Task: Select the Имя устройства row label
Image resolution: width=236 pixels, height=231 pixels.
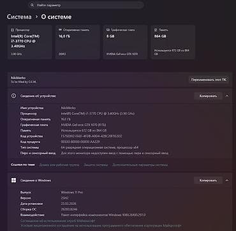Action: [x=32, y=108]
